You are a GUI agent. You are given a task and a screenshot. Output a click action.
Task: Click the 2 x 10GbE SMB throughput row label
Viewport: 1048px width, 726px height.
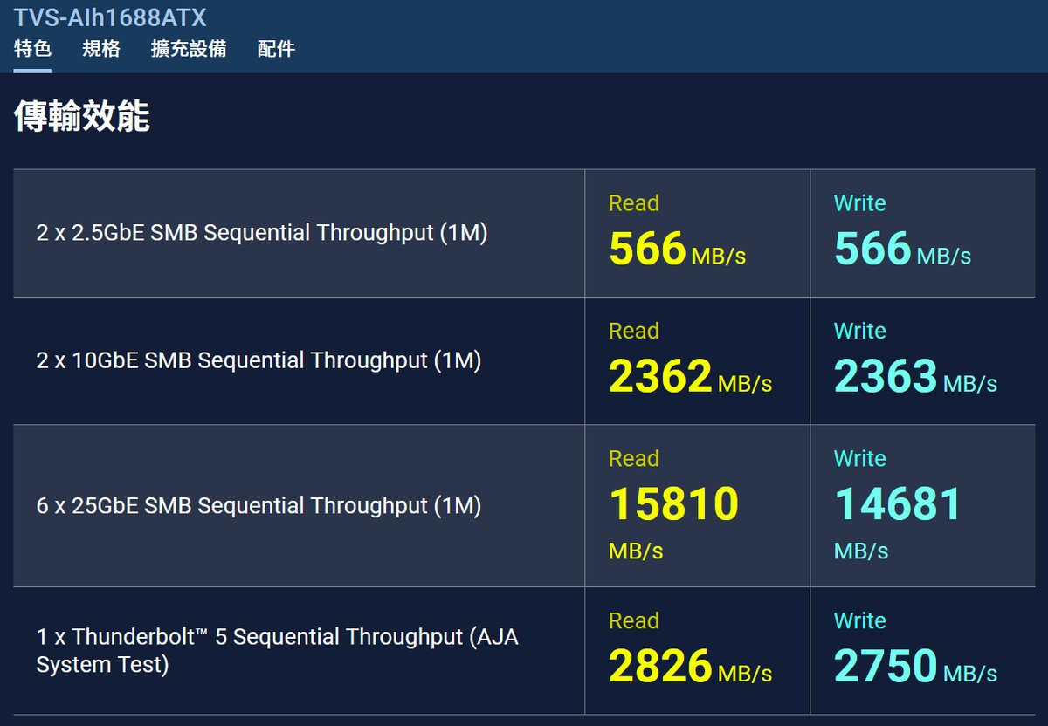(x=259, y=360)
